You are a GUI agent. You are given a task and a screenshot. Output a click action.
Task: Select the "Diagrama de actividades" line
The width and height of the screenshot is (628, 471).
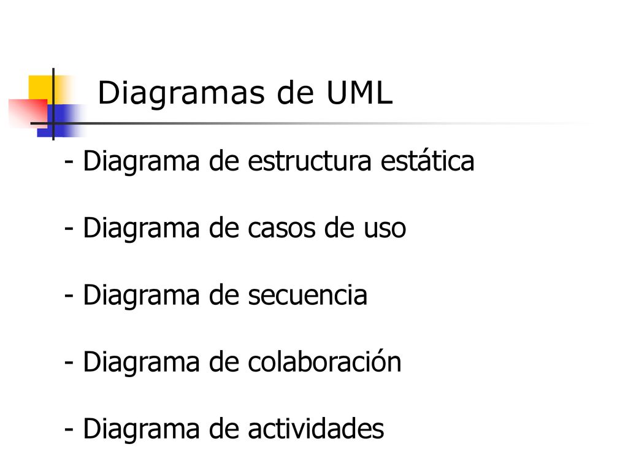tap(224, 429)
